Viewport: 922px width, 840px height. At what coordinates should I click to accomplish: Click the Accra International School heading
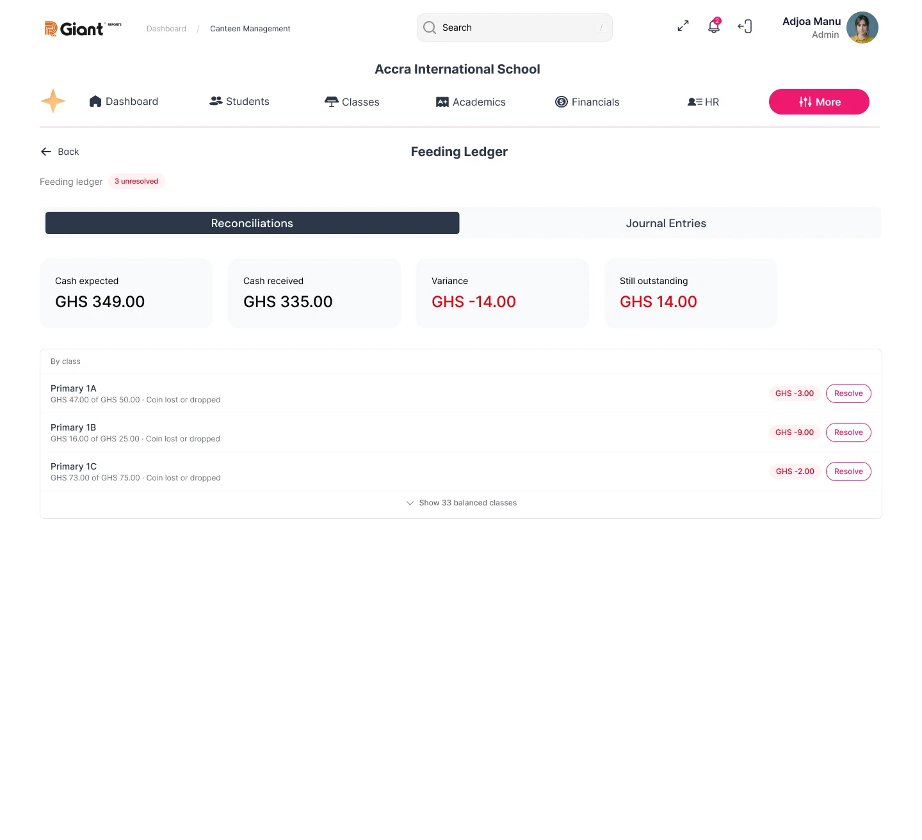(x=457, y=69)
